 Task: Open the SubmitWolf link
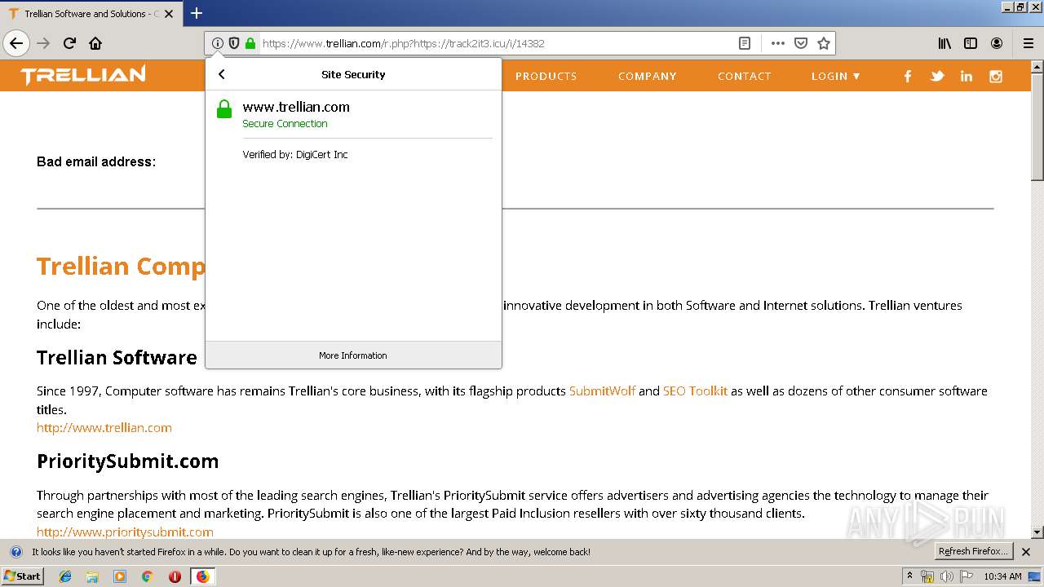(x=602, y=391)
